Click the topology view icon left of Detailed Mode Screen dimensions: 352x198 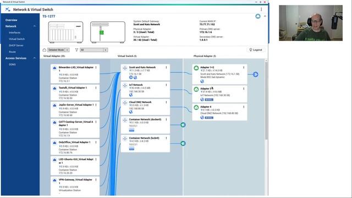point(45,50)
